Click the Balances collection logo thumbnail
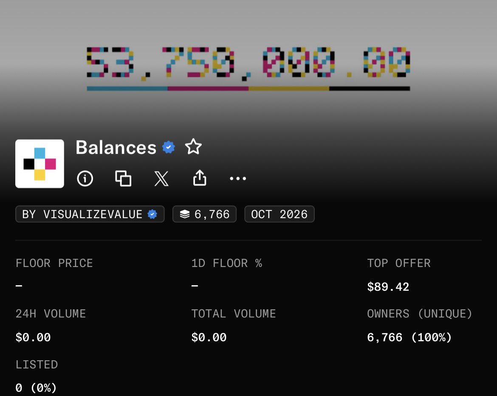Viewport: 497px width, 396px height. [x=40, y=164]
